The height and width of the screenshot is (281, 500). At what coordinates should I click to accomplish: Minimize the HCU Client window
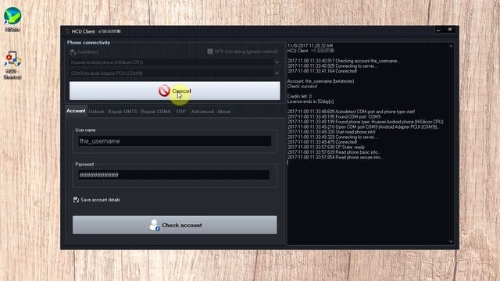(x=438, y=30)
